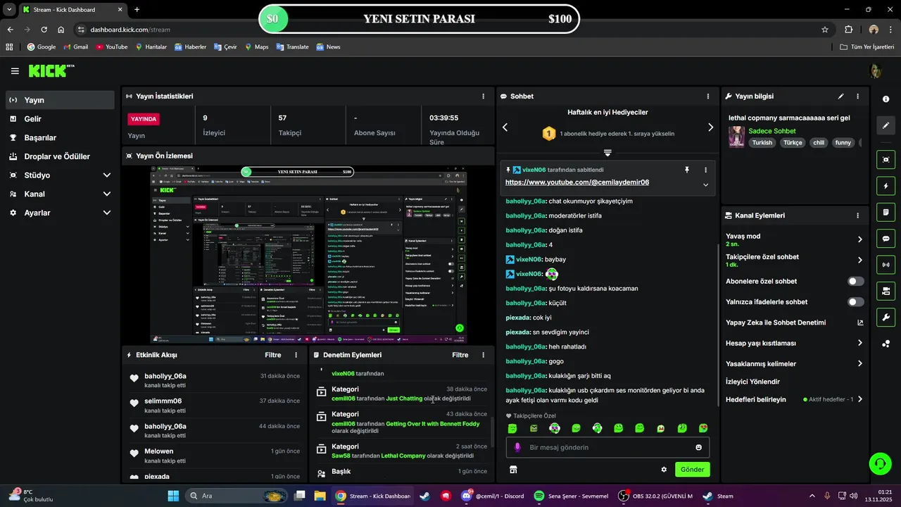901x507 pixels.
Task: Open the hamburger navigation menu
Action: [15, 71]
